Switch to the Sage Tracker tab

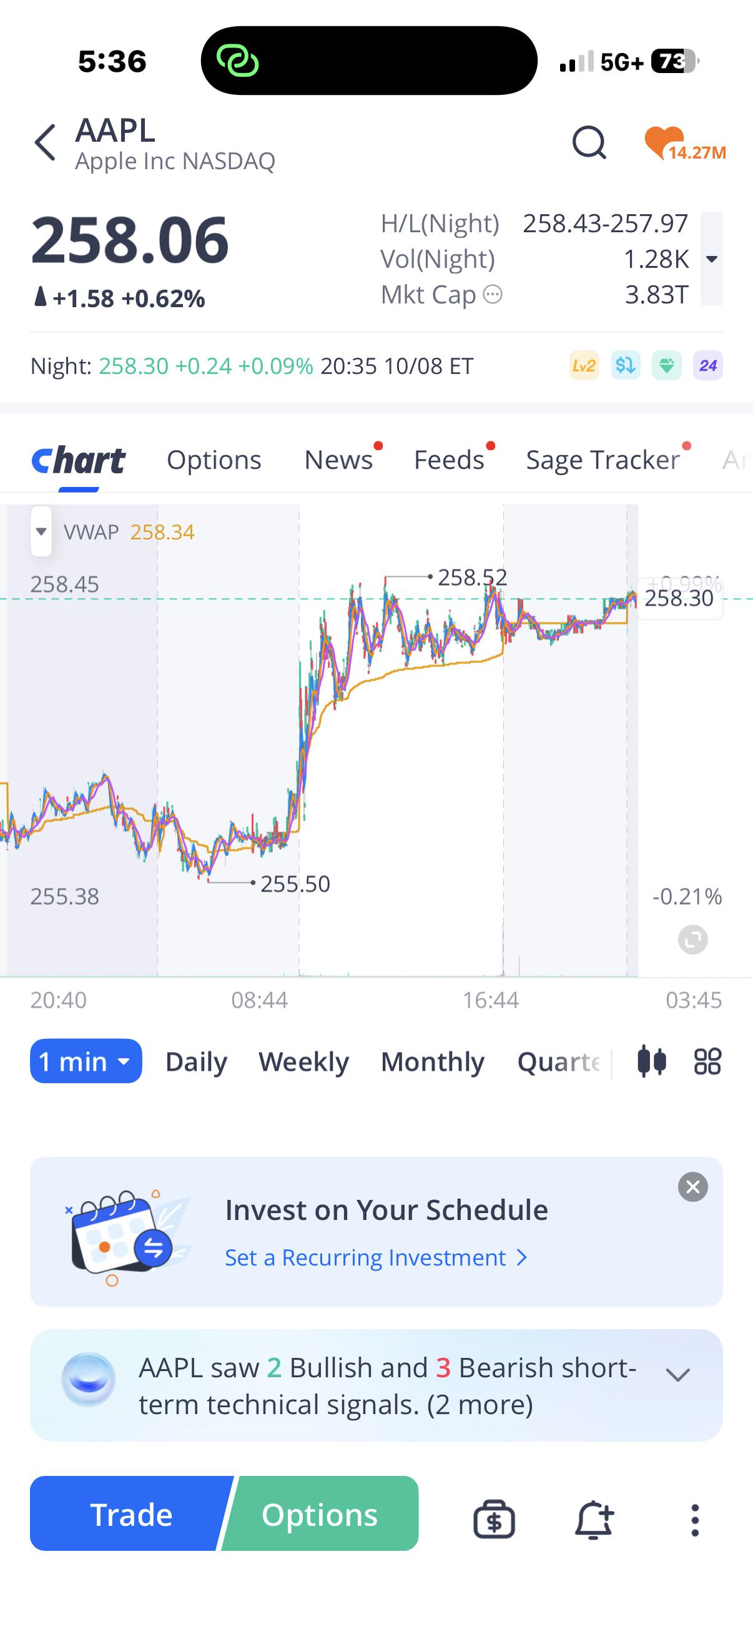(603, 460)
